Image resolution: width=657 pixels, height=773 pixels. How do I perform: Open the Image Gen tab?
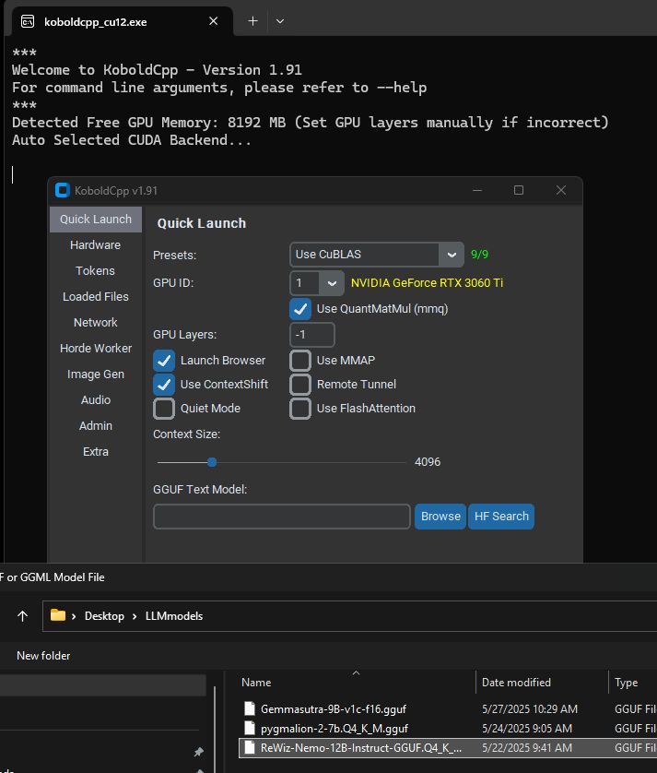coord(96,375)
